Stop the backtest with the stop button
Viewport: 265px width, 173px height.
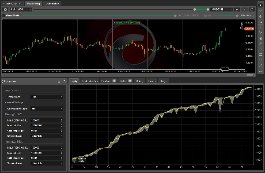point(244,9)
